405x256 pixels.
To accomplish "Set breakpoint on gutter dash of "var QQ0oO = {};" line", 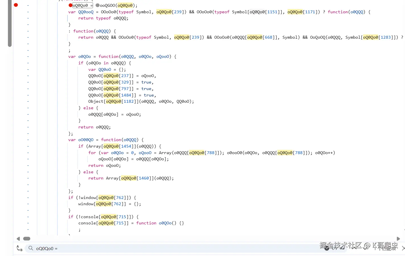I will click(28, 69).
